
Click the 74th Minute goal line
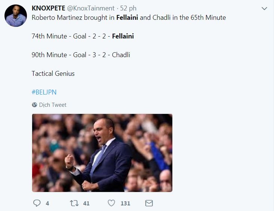pos(83,36)
